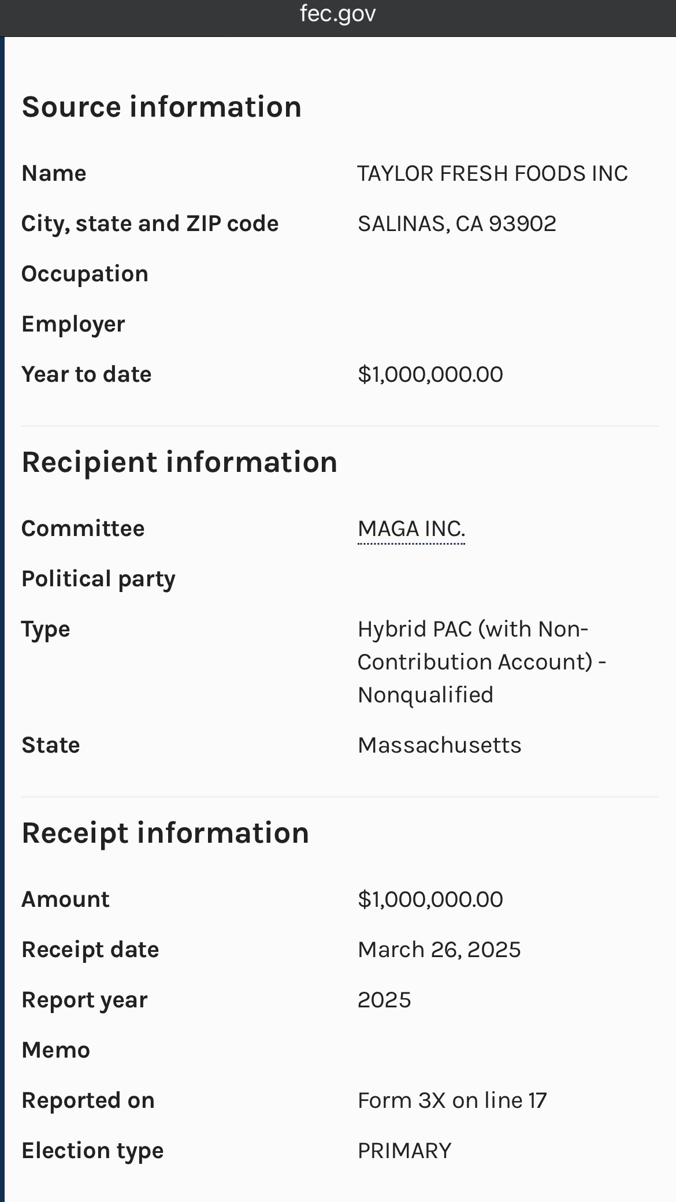676x1202 pixels.
Task: Select the Receipt information heading
Action: click(x=165, y=833)
